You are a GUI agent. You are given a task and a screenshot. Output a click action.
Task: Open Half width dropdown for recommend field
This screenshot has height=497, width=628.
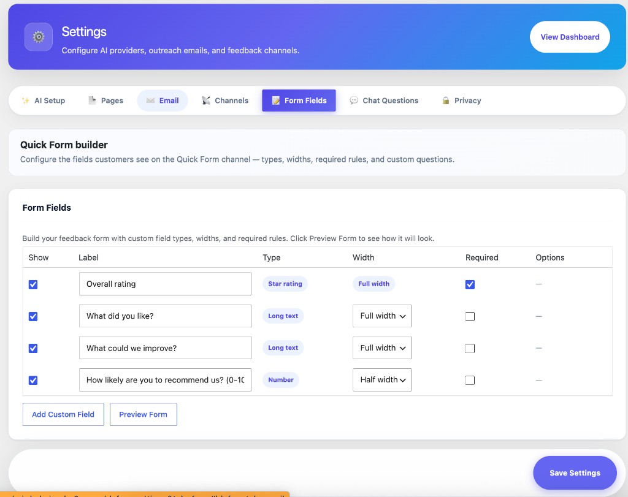coord(382,380)
